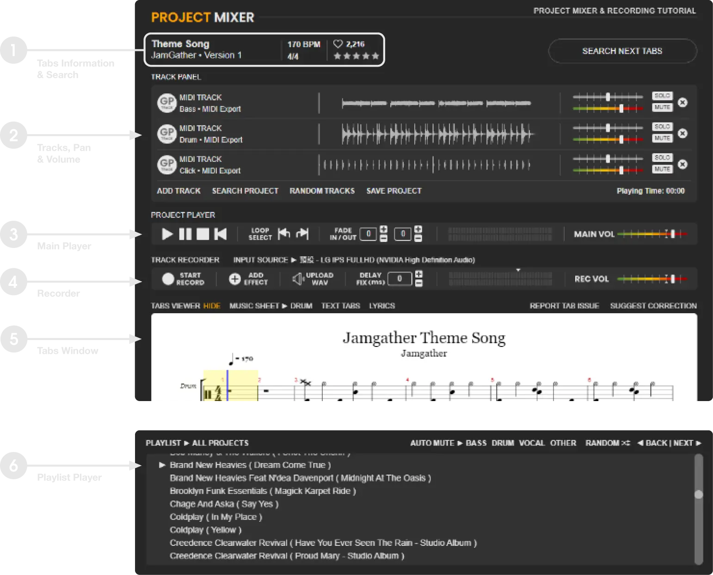
Task: Set the loop start marker icon
Action: (x=284, y=234)
